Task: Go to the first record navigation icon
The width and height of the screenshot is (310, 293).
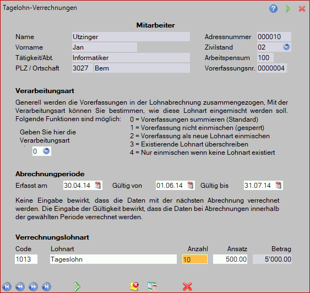Action: [x=7, y=286]
